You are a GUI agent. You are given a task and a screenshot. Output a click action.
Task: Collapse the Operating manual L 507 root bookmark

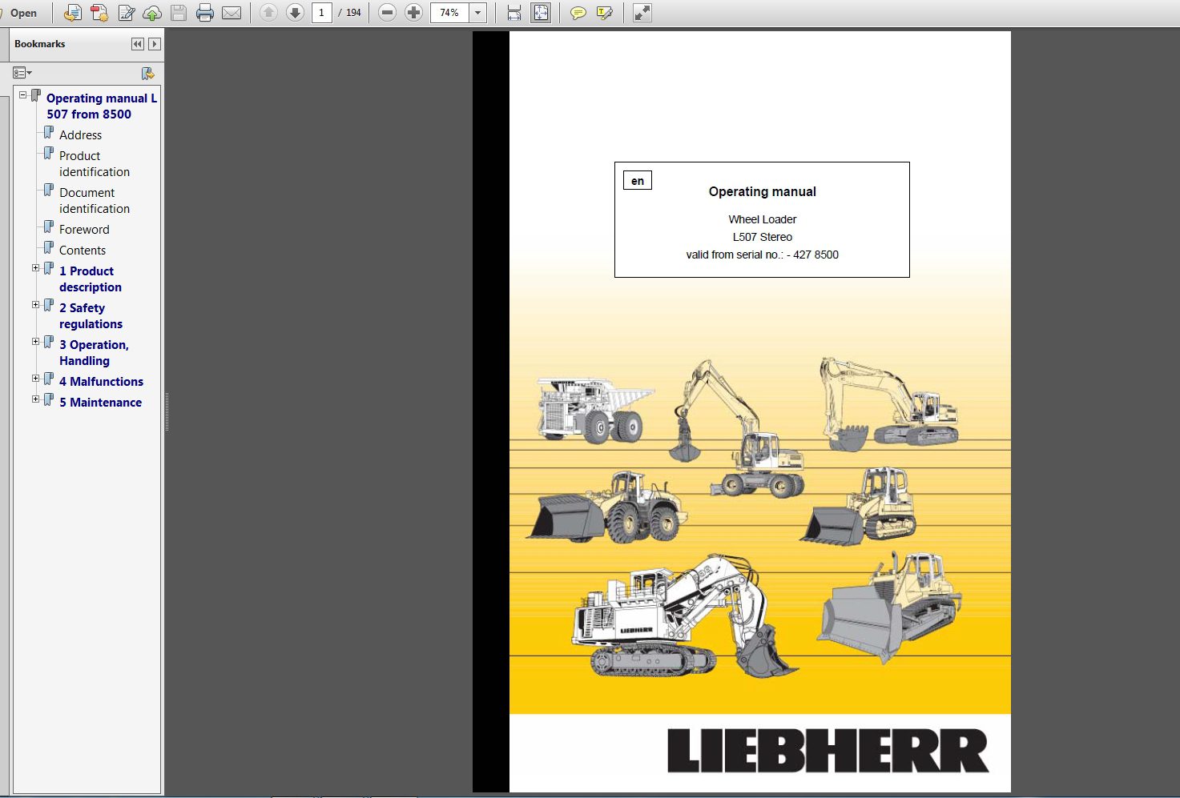pyautogui.click(x=23, y=95)
